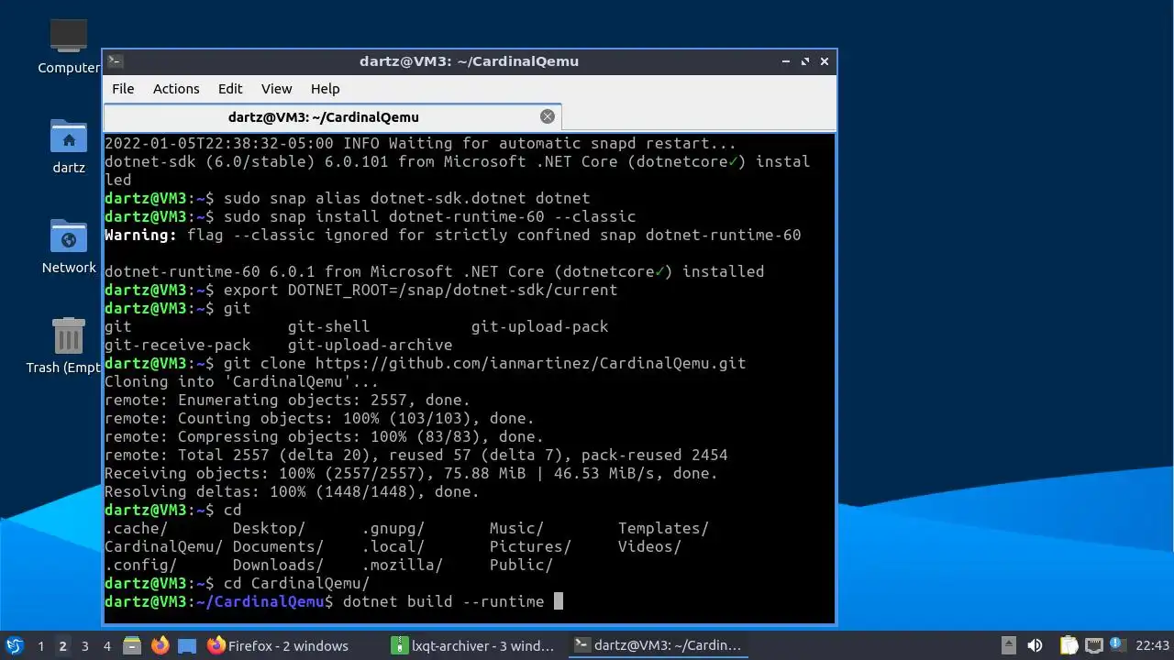The width and height of the screenshot is (1174, 660).
Task: Click the show desktop panel icon
Action: 187,645
